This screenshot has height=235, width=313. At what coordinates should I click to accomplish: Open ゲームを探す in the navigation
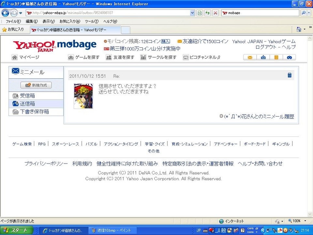(x=84, y=57)
